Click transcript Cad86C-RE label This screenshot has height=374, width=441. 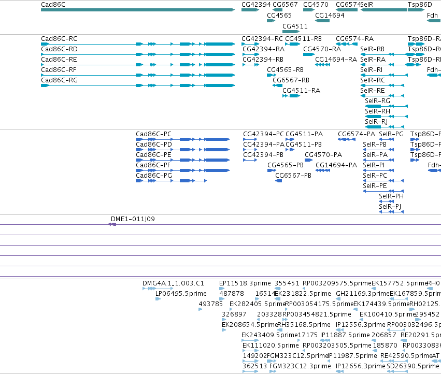pos(59,60)
